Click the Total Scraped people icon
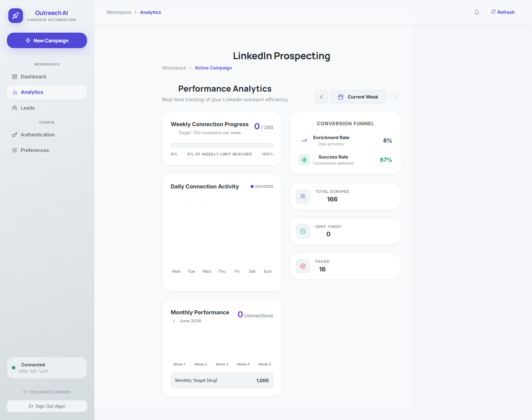This screenshot has height=420, width=532. 303,196
